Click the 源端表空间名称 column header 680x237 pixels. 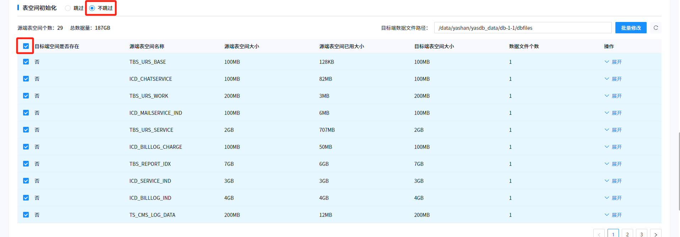[x=147, y=46]
